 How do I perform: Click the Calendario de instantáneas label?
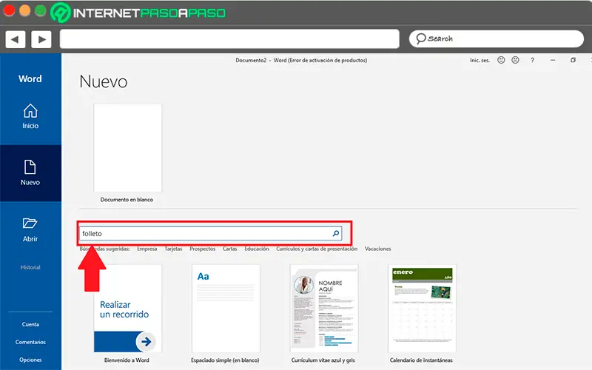(421, 360)
